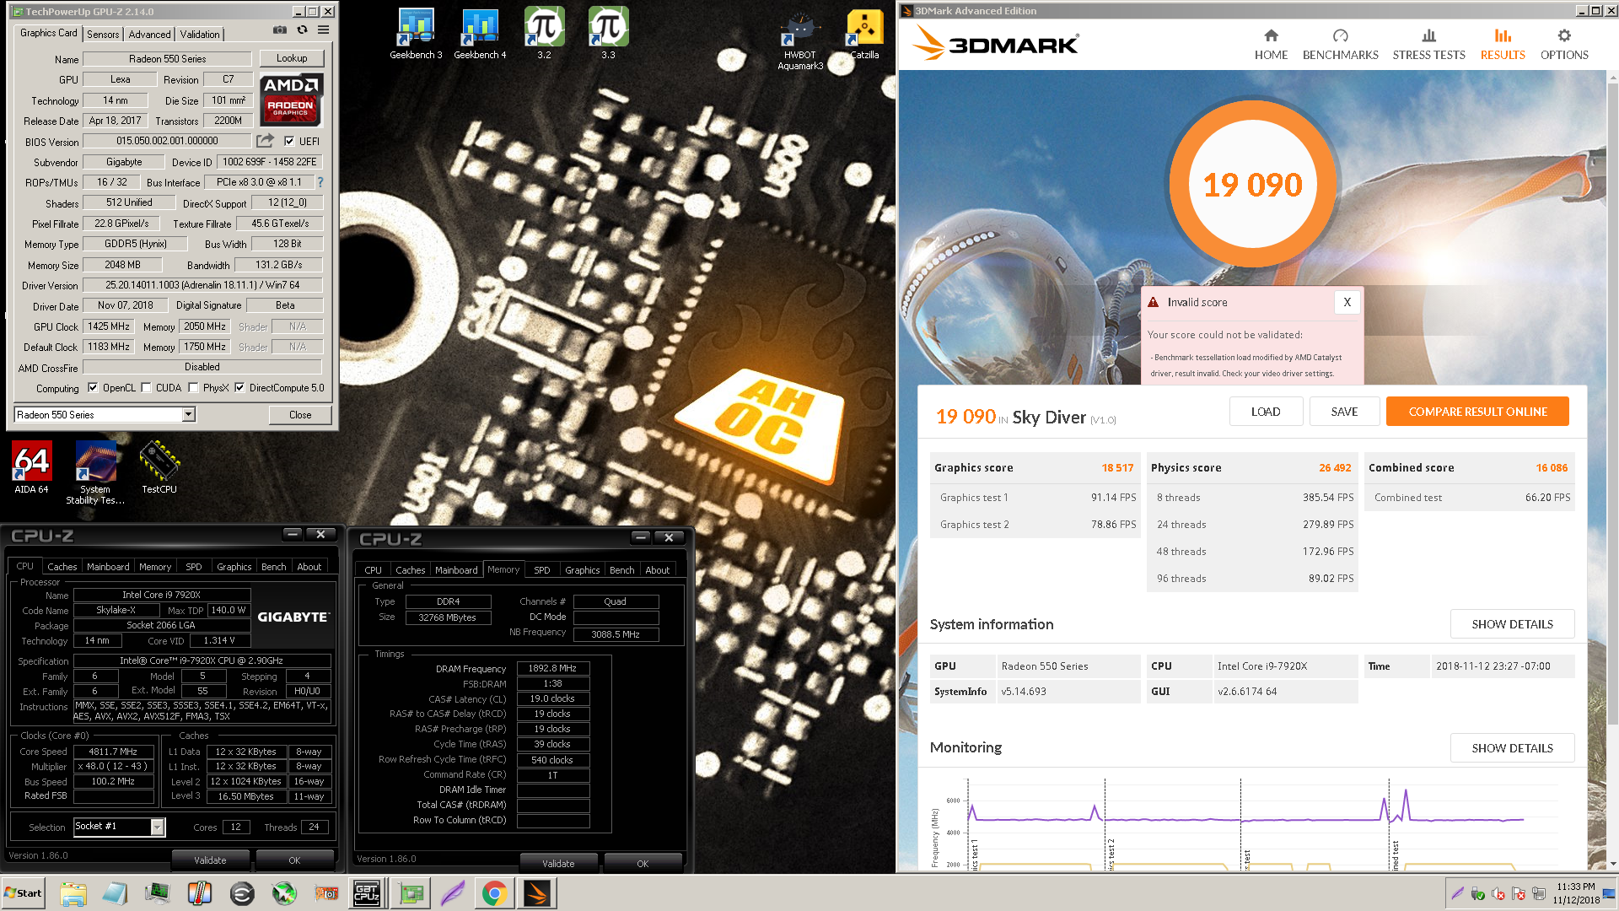Screen dimensions: 1619x911
Task: Show details for Monitoring
Action: (x=1512, y=748)
